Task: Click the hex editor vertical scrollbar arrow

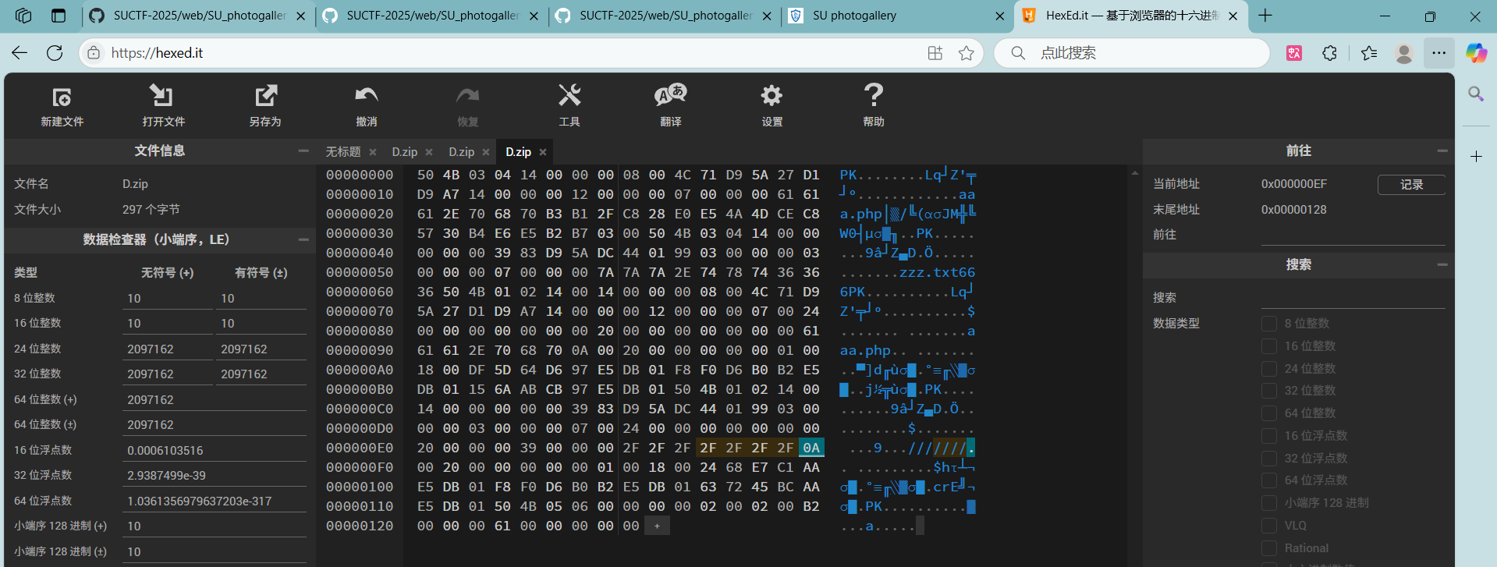Action: coord(1134,173)
